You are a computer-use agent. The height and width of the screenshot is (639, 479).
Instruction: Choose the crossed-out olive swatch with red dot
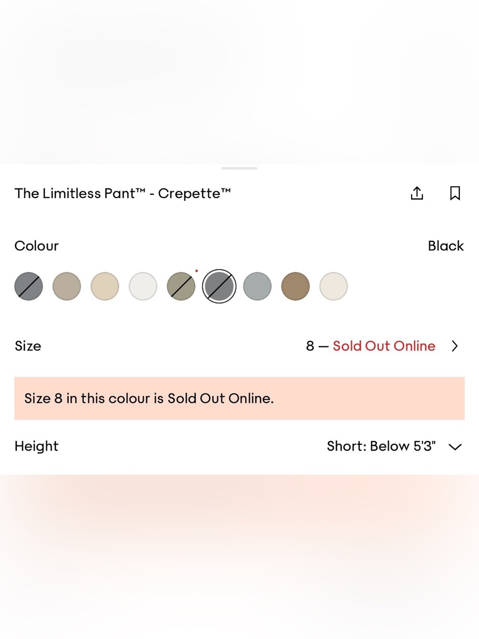tap(181, 286)
